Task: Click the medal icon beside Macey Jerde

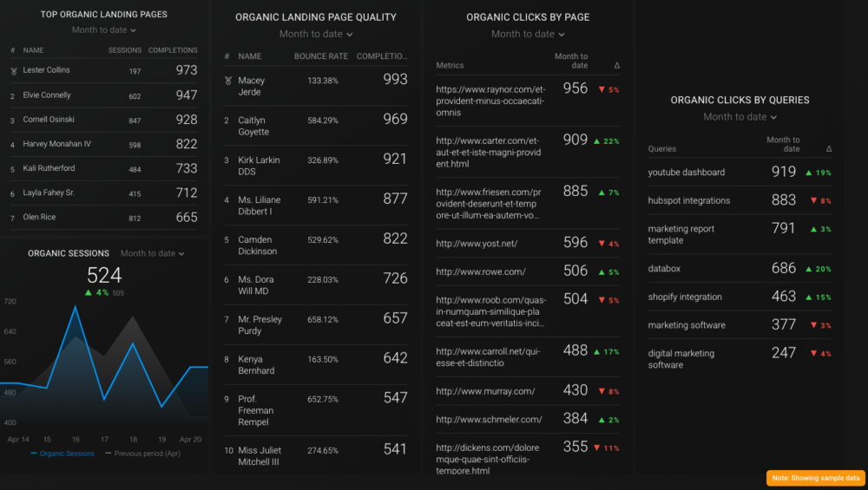Action: coord(227,81)
